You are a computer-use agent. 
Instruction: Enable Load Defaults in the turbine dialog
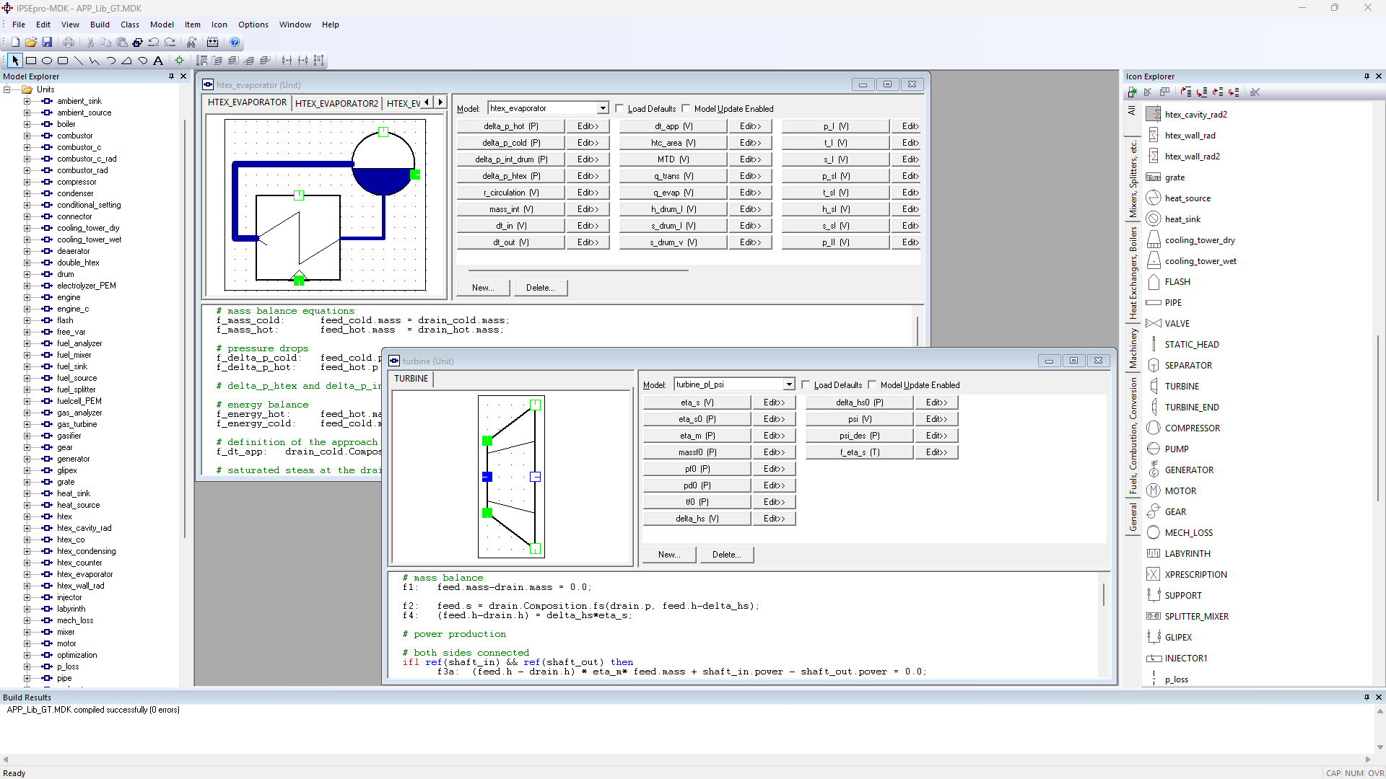tap(806, 384)
